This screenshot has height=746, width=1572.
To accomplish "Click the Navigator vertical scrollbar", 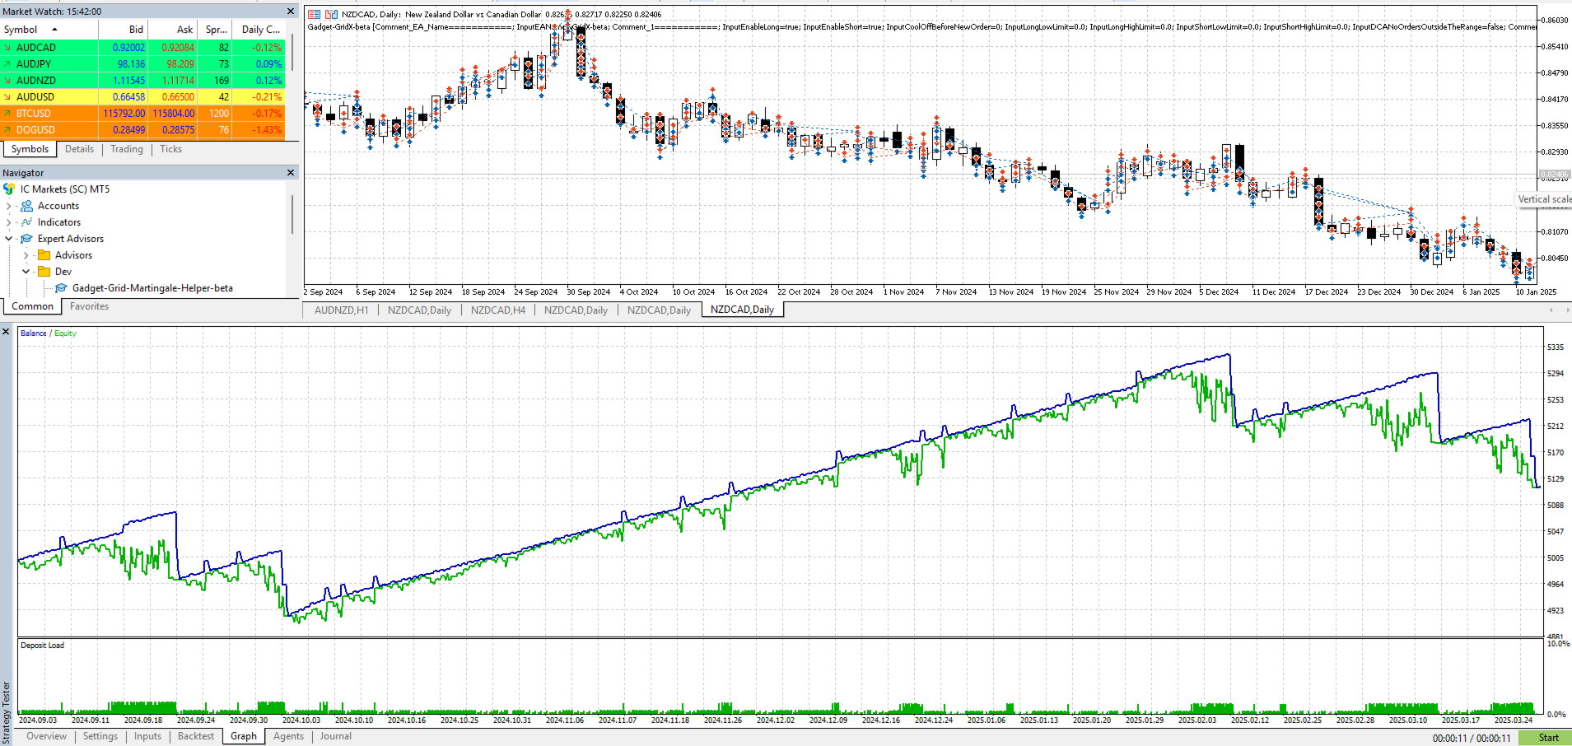I will [x=292, y=214].
